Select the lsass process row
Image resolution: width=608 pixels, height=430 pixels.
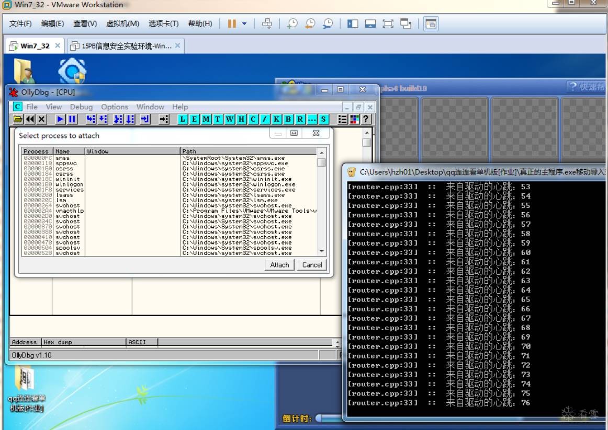[170, 195]
